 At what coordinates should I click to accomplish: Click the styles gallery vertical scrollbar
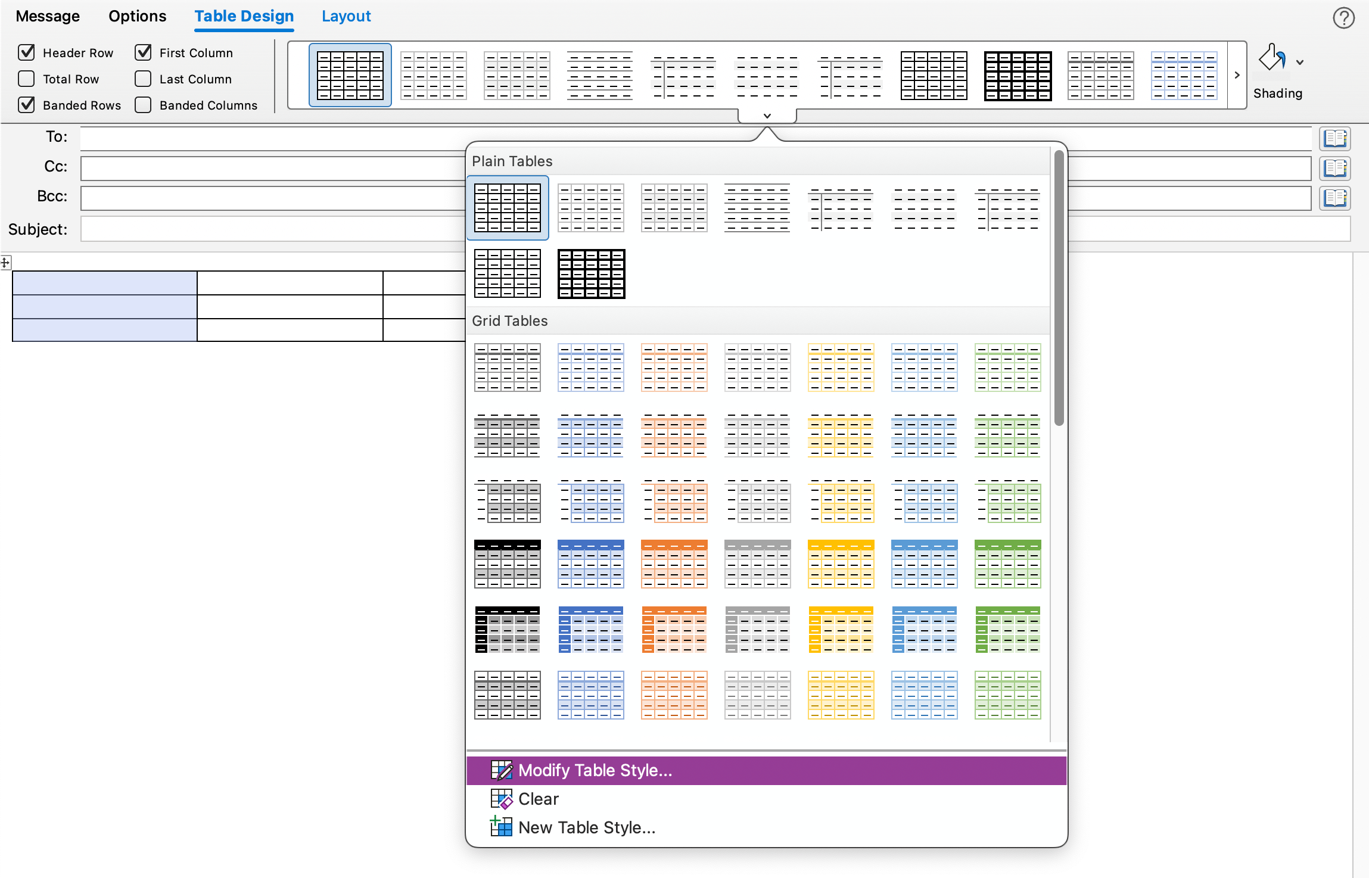pyautogui.click(x=1059, y=288)
